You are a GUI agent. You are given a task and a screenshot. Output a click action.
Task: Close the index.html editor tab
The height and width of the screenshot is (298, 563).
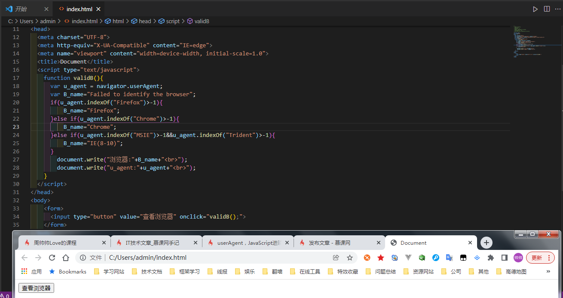(98, 9)
